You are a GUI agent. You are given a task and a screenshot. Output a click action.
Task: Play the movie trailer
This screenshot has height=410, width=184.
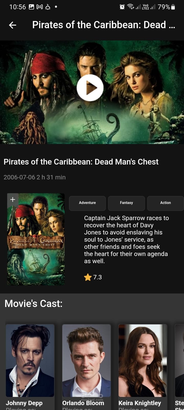click(x=90, y=88)
